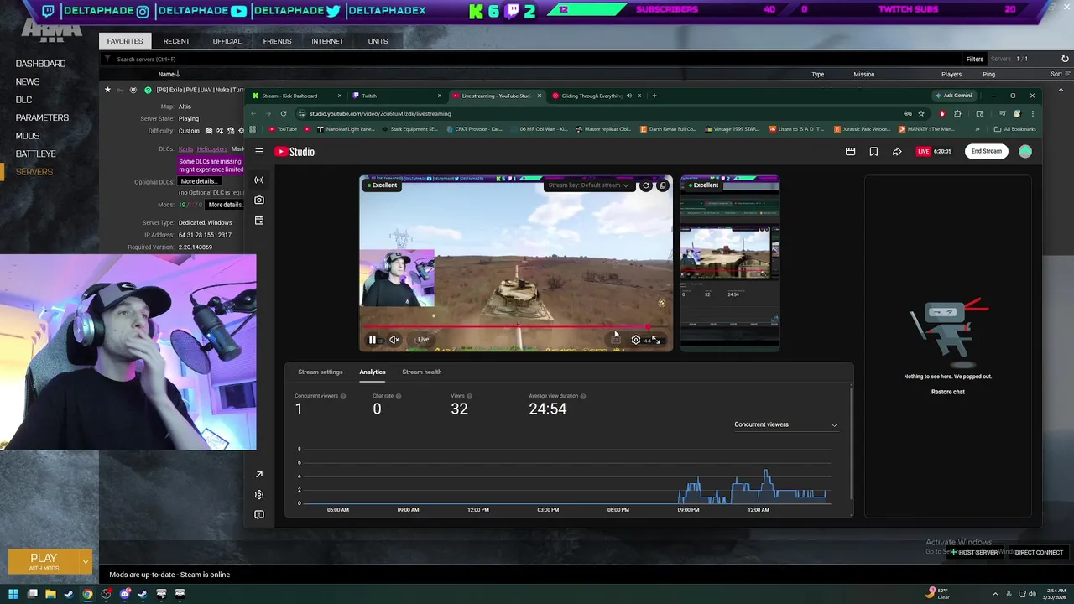1074x604 pixels.
Task: Refresh Arma server list icon
Action: [x=1065, y=59]
